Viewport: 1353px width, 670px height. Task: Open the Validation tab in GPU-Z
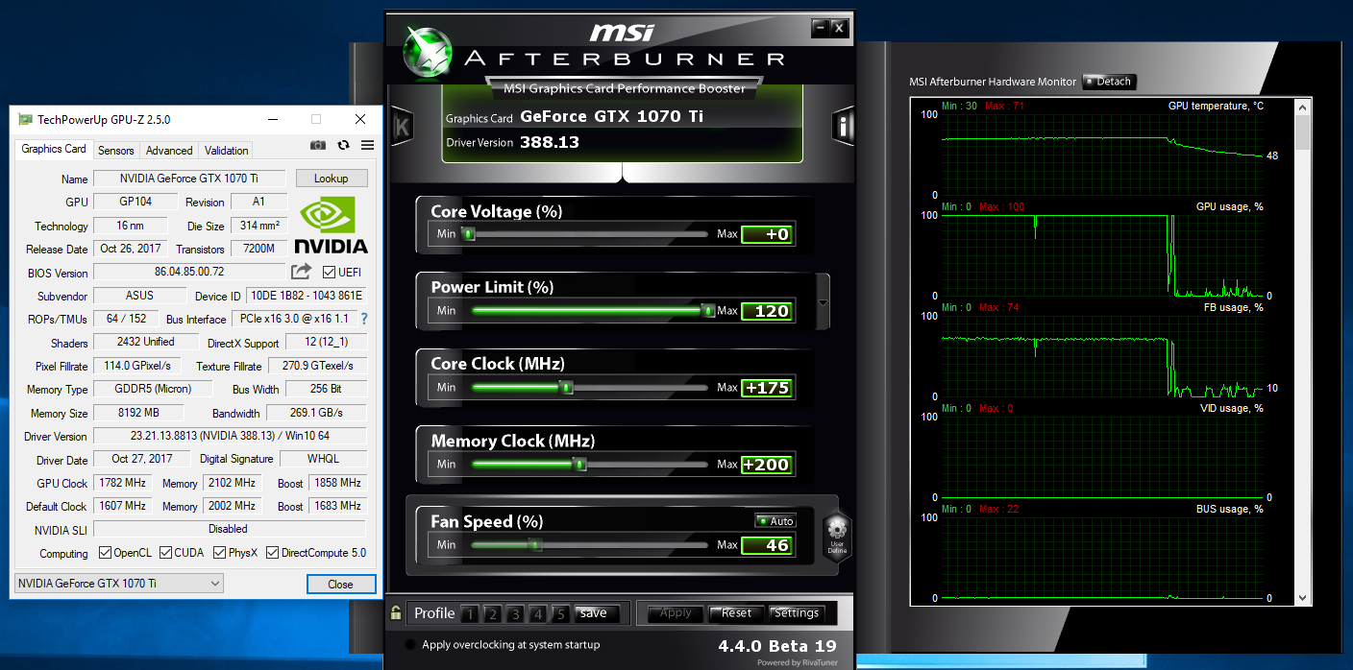click(227, 151)
